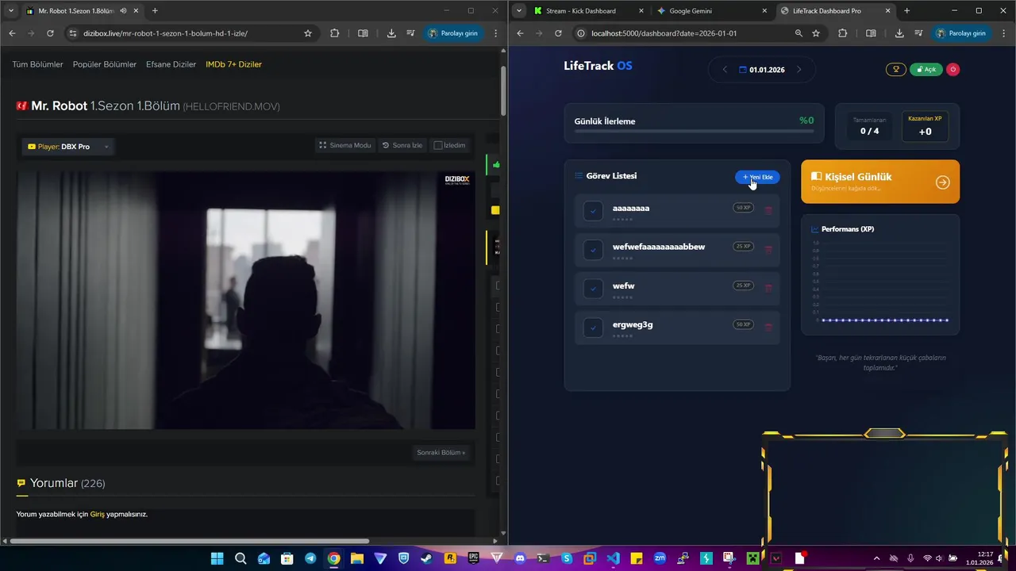Click the horizontal scrollbar of the dizibox page
The width and height of the screenshot is (1016, 571).
[189, 541]
